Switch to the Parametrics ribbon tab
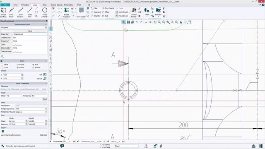 click(69, 5)
